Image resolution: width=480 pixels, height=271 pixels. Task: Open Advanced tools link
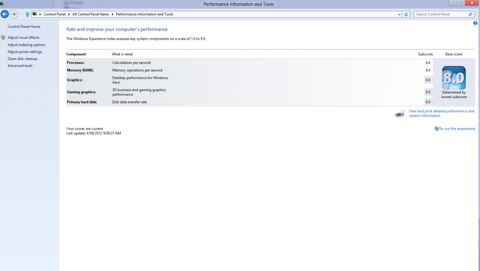point(20,66)
